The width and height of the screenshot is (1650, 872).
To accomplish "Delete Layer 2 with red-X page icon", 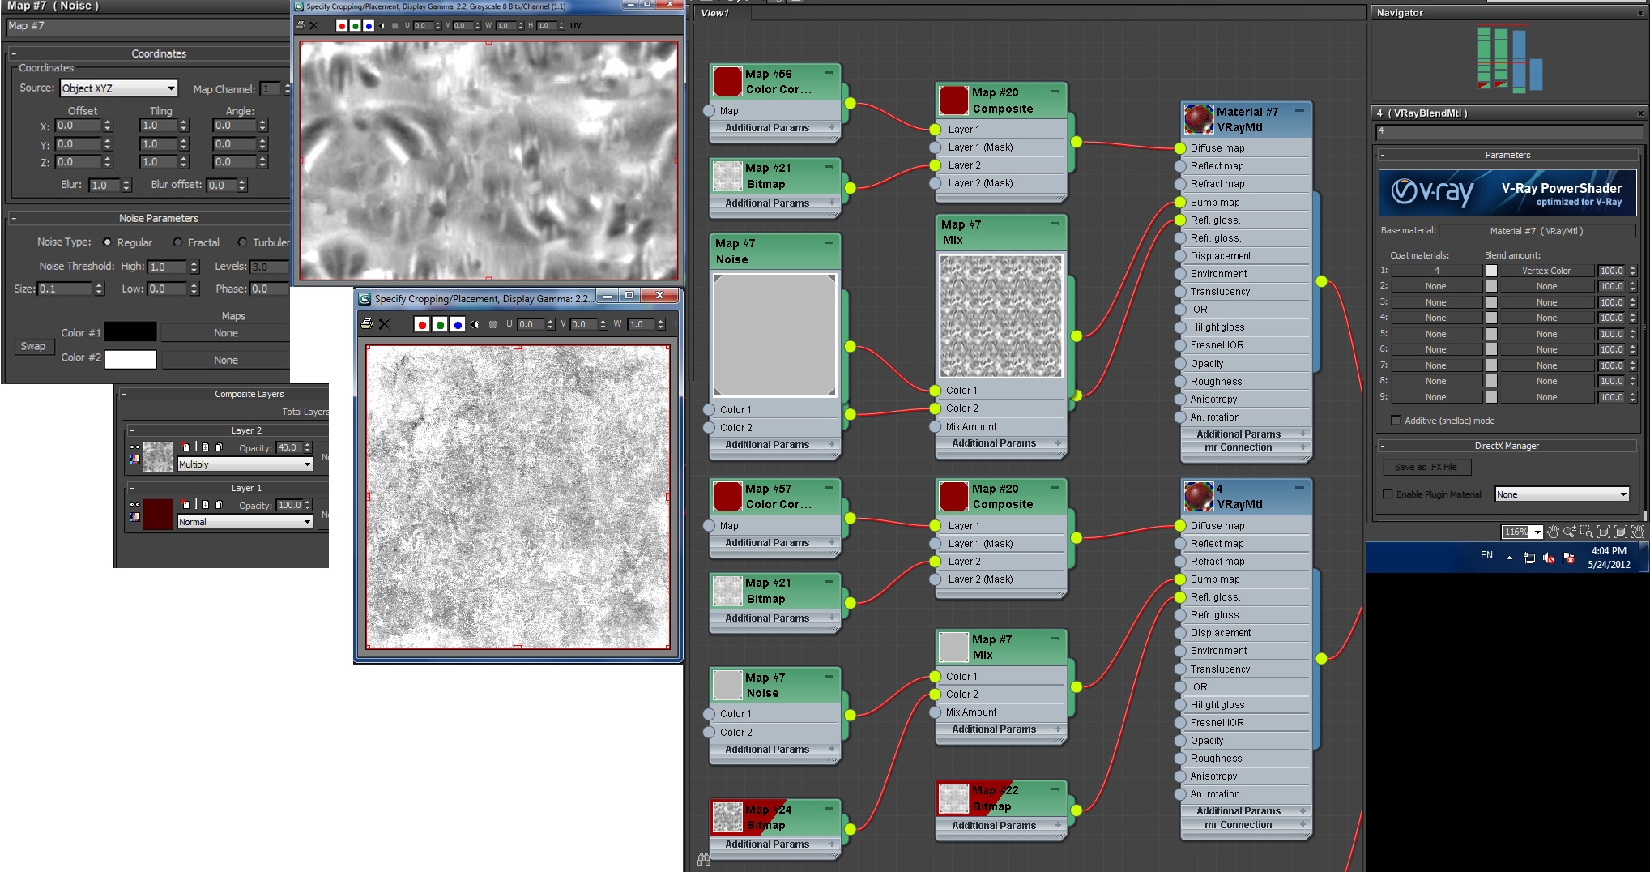I will 185,447.
